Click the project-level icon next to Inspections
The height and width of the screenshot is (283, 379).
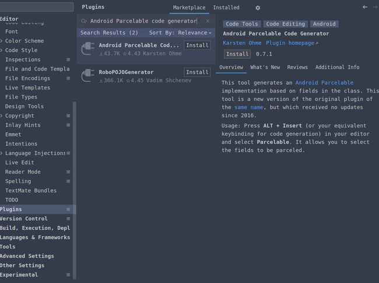pos(68,59)
